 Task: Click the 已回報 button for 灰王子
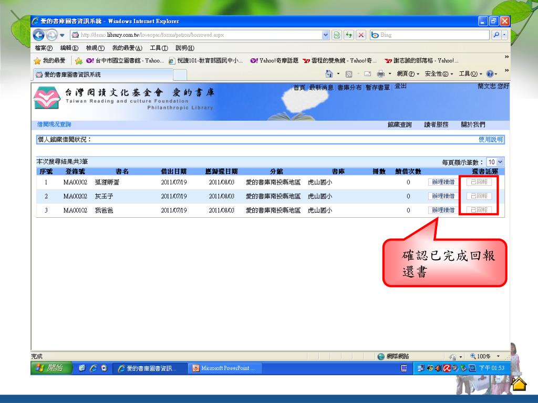479,196
